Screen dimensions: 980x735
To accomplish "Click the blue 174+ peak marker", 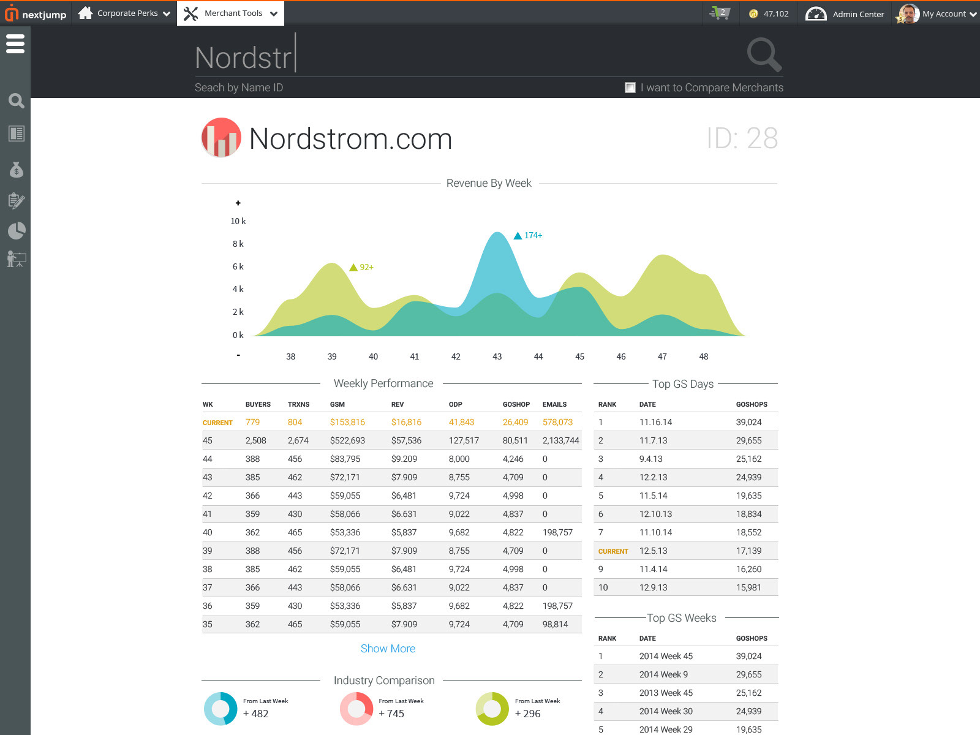I will (527, 235).
